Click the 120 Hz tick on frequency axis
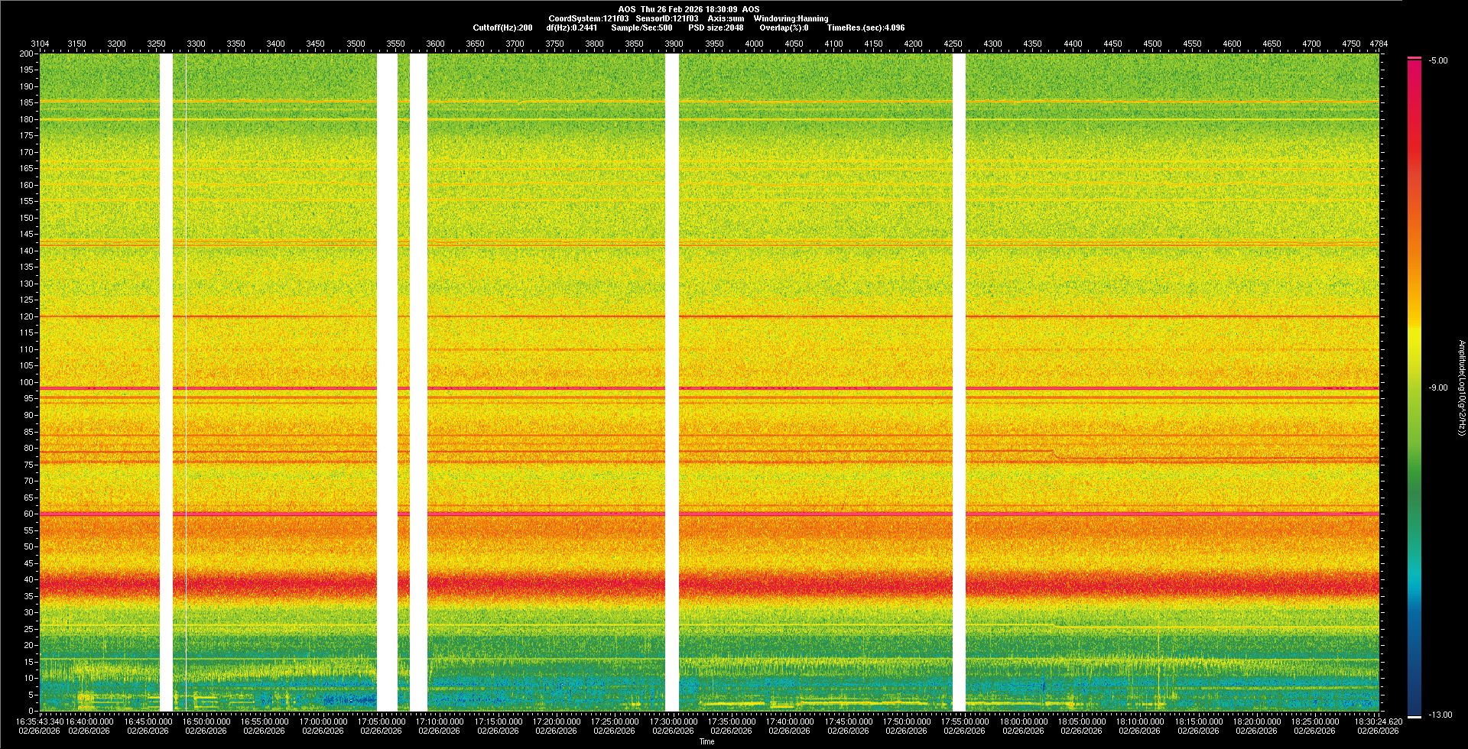 [27, 316]
